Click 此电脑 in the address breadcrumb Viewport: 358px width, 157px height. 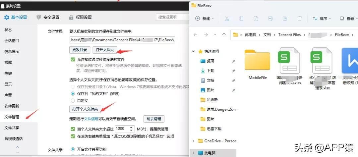pyautogui.click(x=251, y=35)
